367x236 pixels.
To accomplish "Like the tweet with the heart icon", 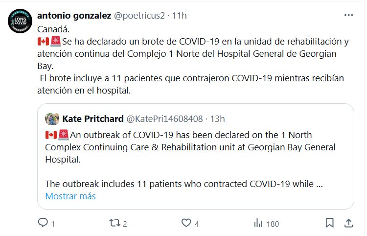I will click(x=186, y=223).
